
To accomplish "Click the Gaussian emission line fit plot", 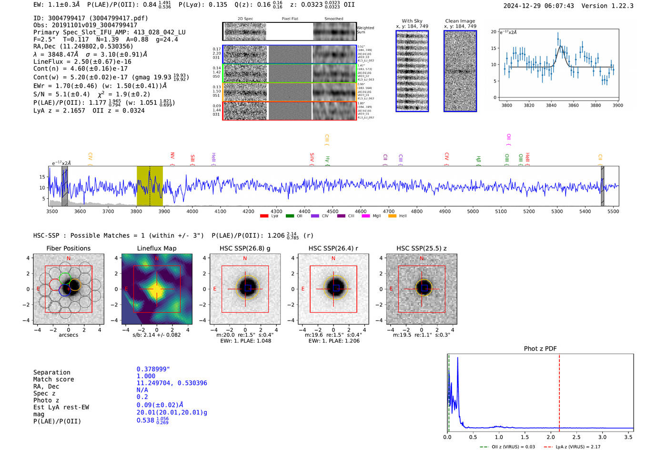I will (558, 65).
